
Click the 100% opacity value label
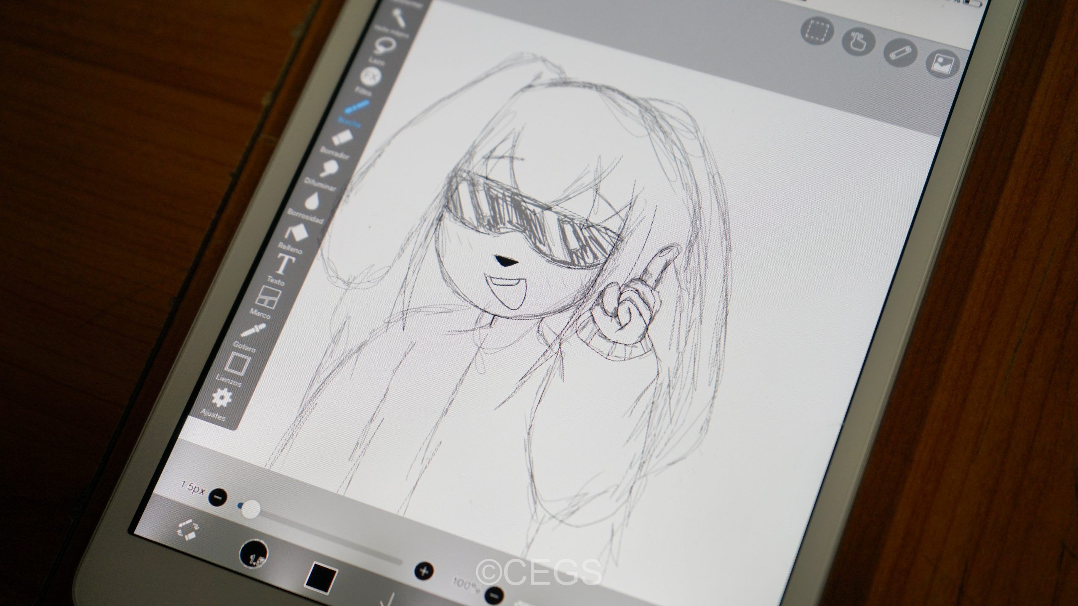(x=465, y=585)
